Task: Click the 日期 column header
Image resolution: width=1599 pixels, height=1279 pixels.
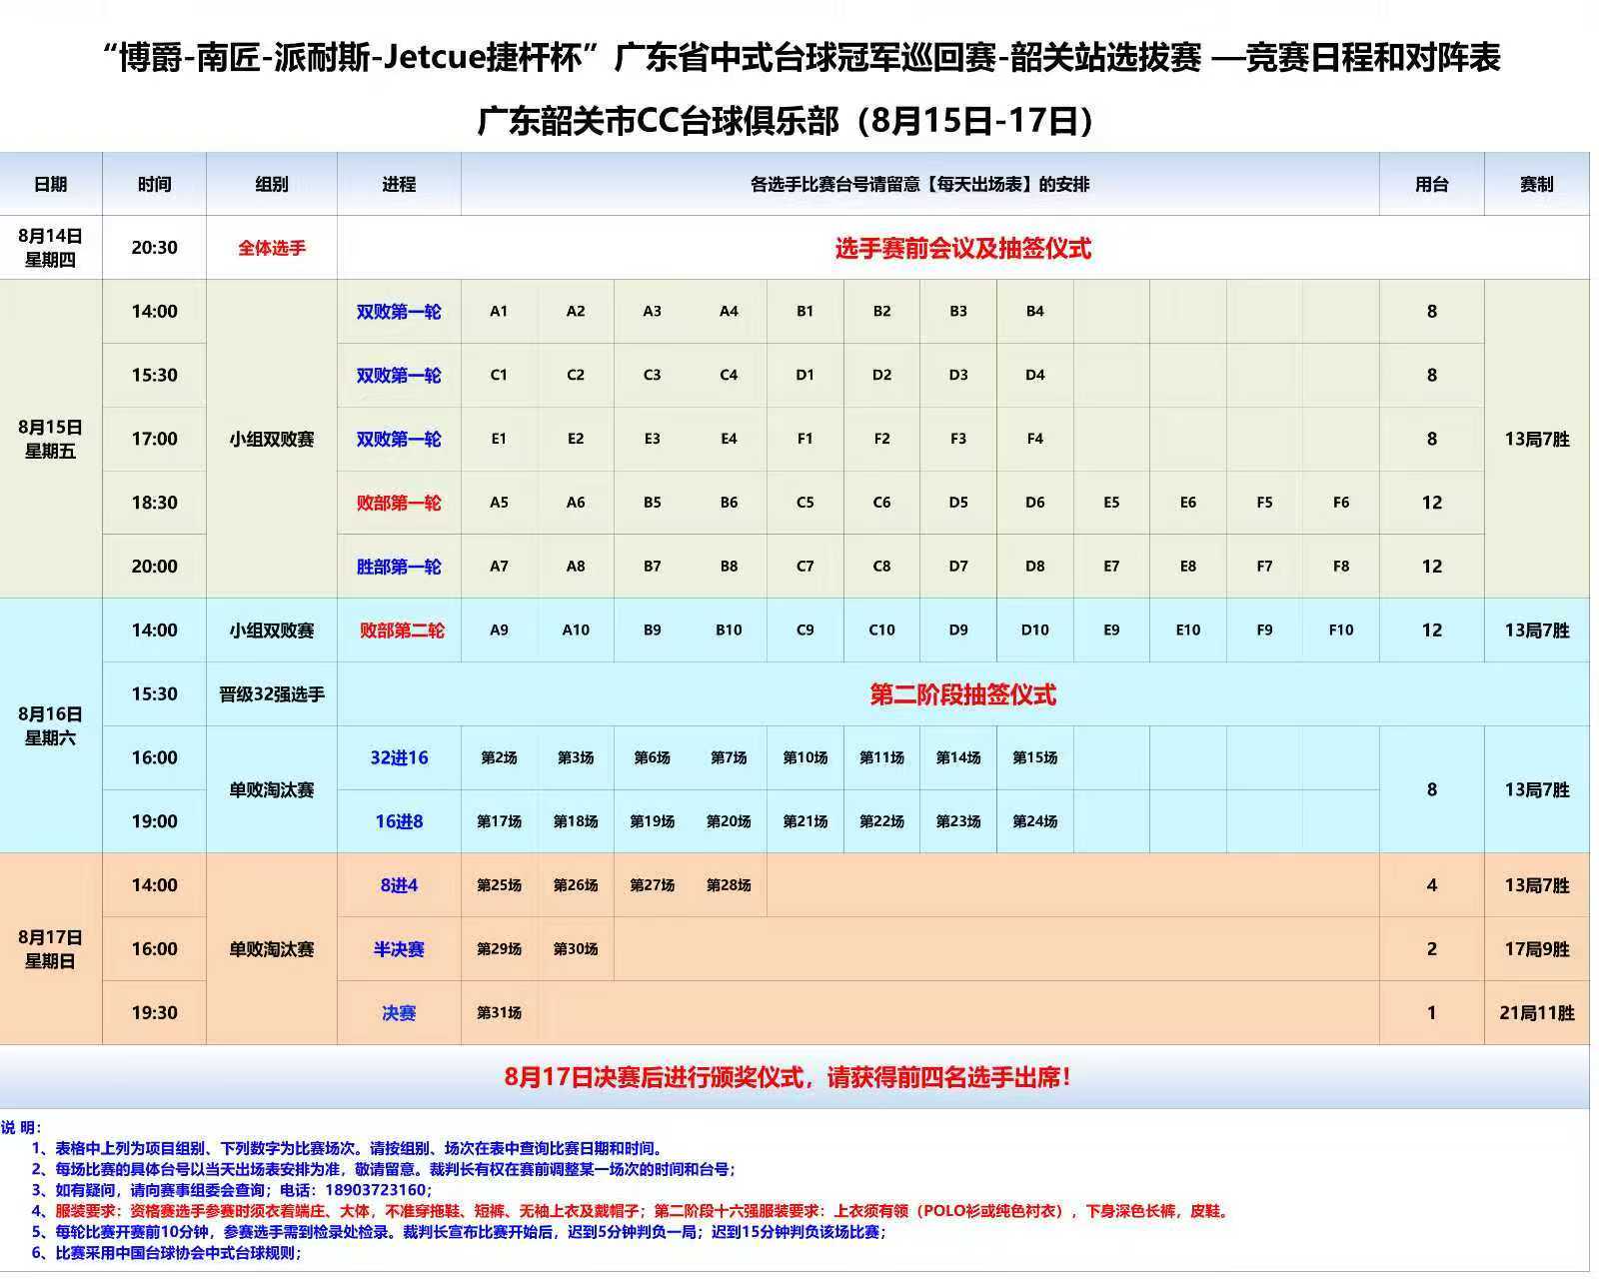Action: (50, 184)
